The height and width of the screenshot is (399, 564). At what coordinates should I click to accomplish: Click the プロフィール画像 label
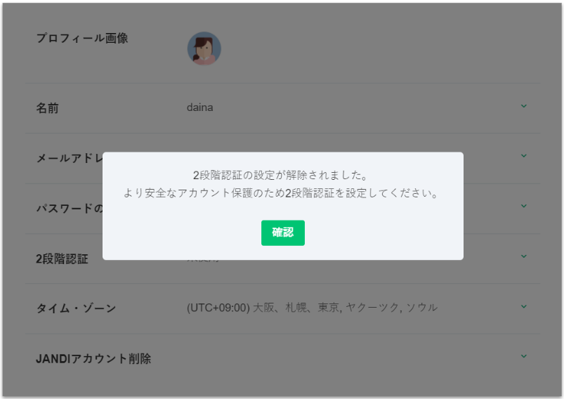(82, 39)
